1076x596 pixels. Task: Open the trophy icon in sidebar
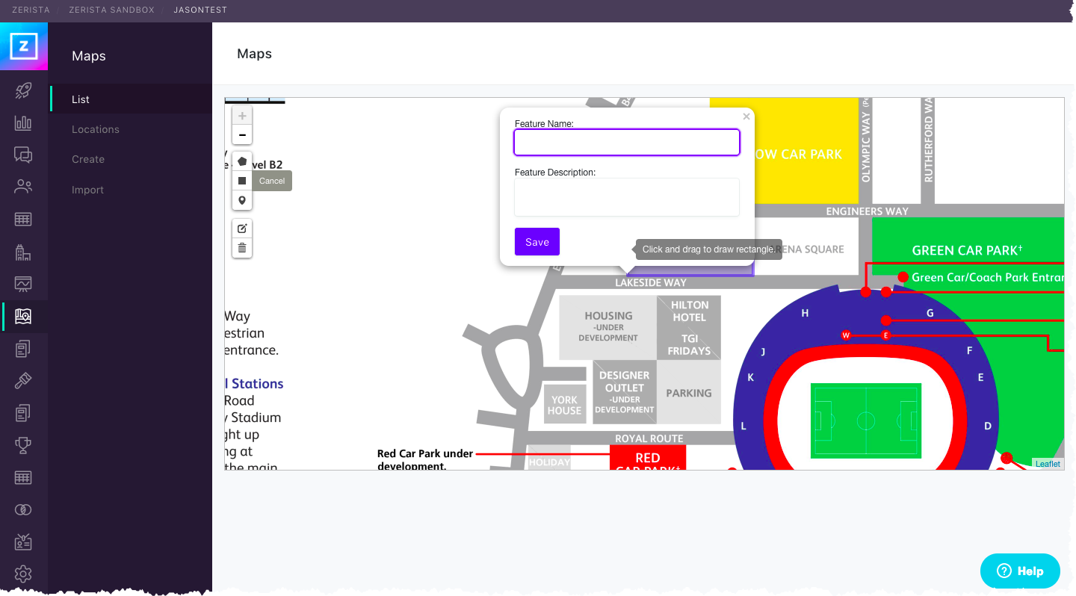click(23, 445)
